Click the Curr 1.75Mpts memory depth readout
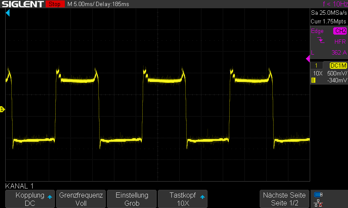Viewport: 348px width, 208px height. pyautogui.click(x=328, y=21)
